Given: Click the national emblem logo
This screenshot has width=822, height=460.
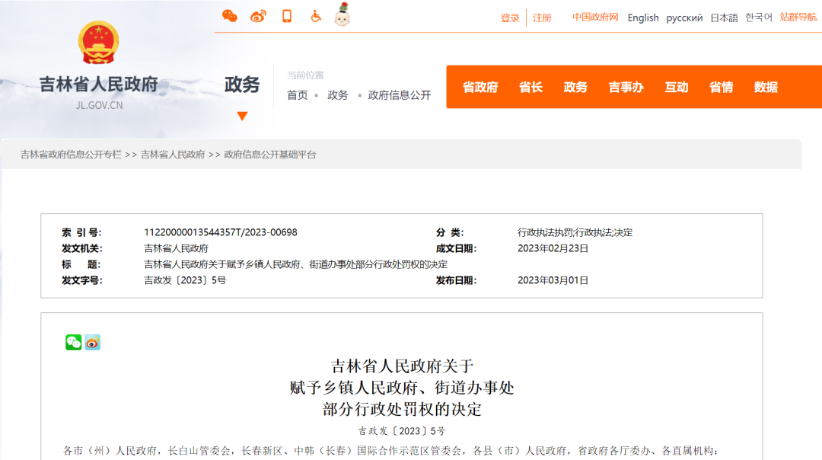Looking at the screenshot, I should pos(99,43).
